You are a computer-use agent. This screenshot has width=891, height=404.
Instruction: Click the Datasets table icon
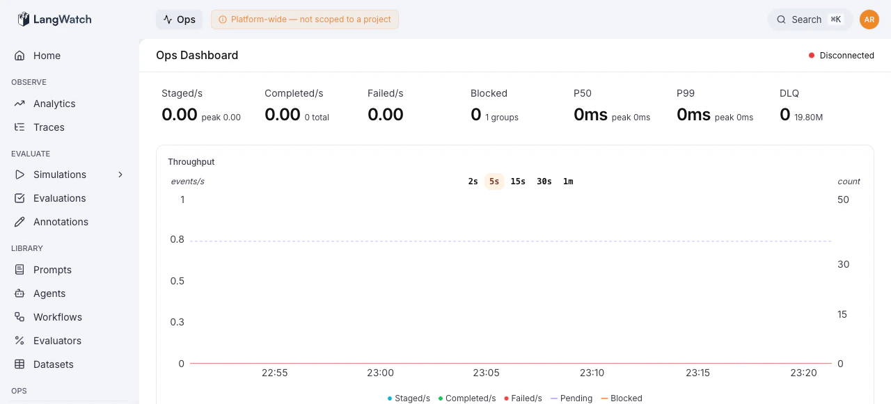click(x=19, y=364)
